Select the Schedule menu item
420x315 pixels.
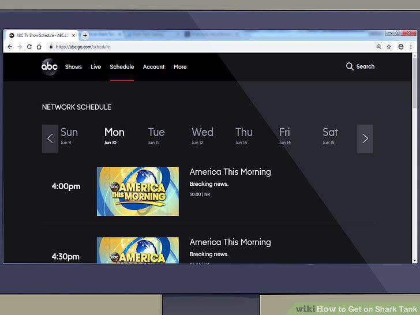[122, 67]
